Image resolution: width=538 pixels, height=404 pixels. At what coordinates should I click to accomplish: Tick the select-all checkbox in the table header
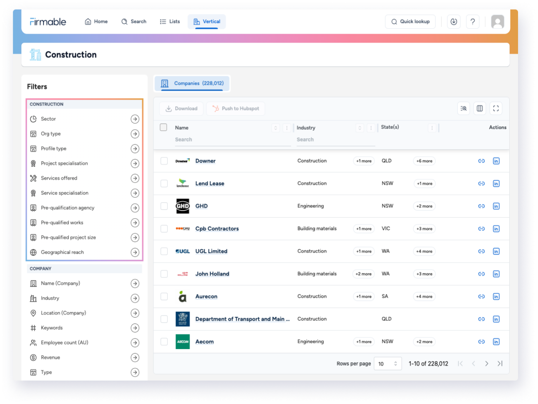coord(163,127)
